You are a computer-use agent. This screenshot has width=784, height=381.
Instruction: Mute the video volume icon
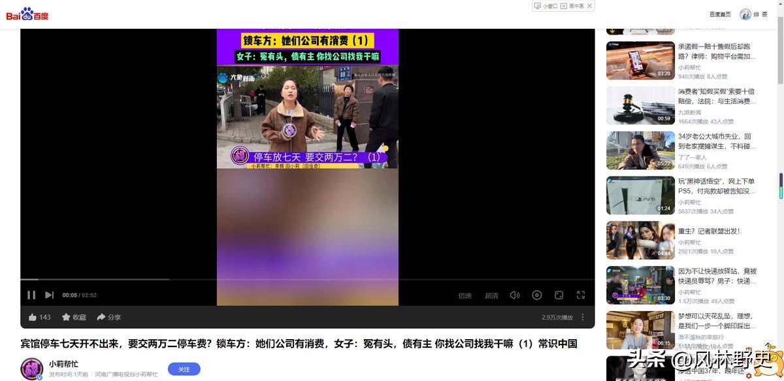click(x=515, y=295)
